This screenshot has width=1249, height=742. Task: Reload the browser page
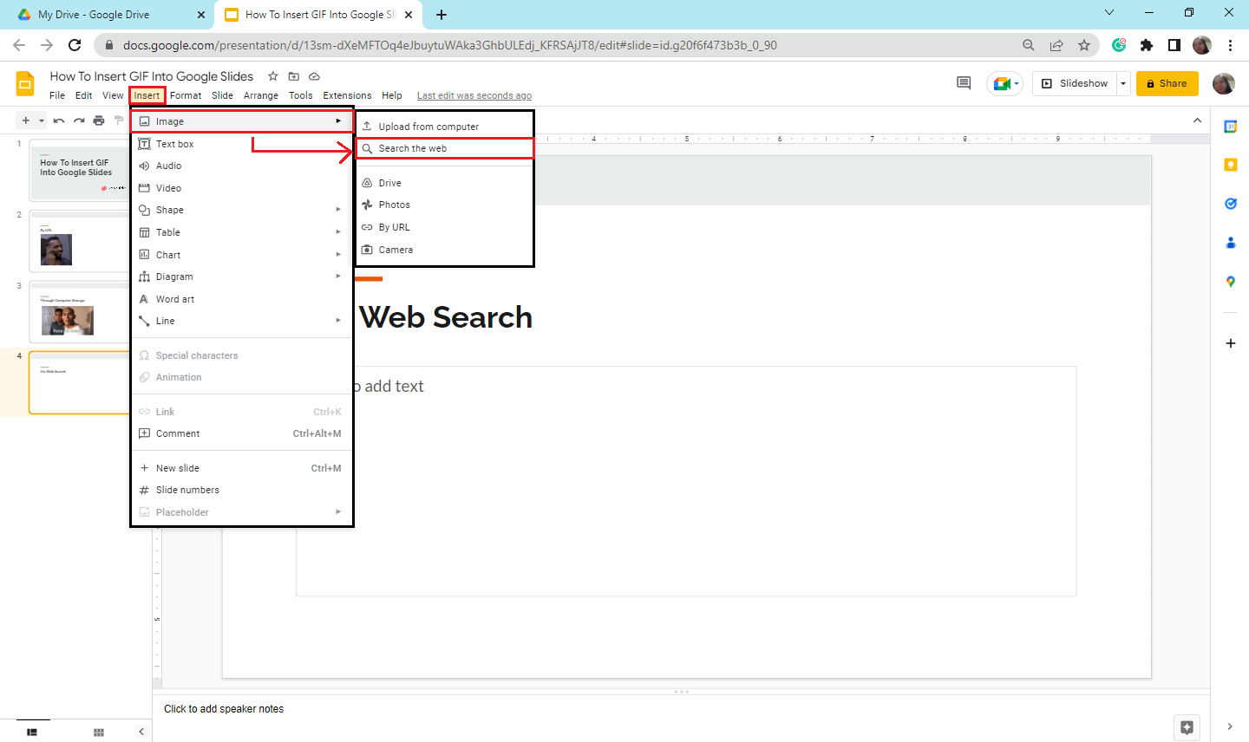coord(75,45)
